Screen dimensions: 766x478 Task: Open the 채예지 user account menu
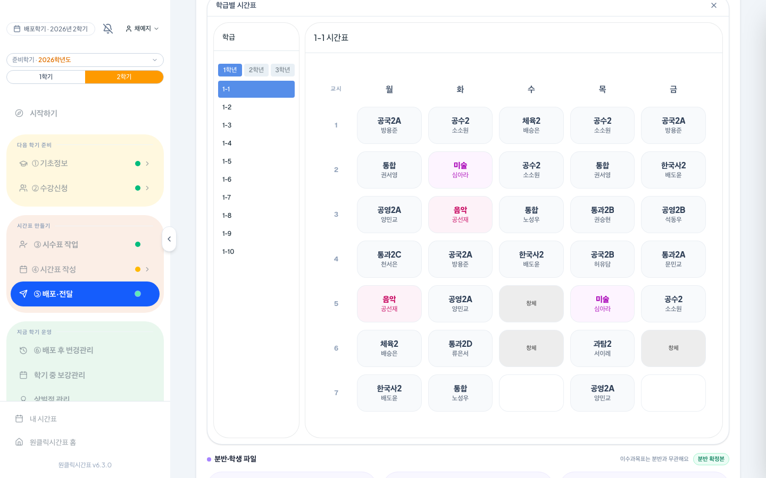(142, 29)
